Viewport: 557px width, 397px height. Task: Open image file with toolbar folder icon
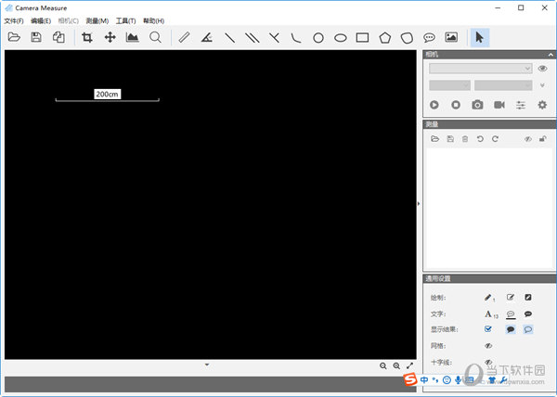tap(14, 37)
